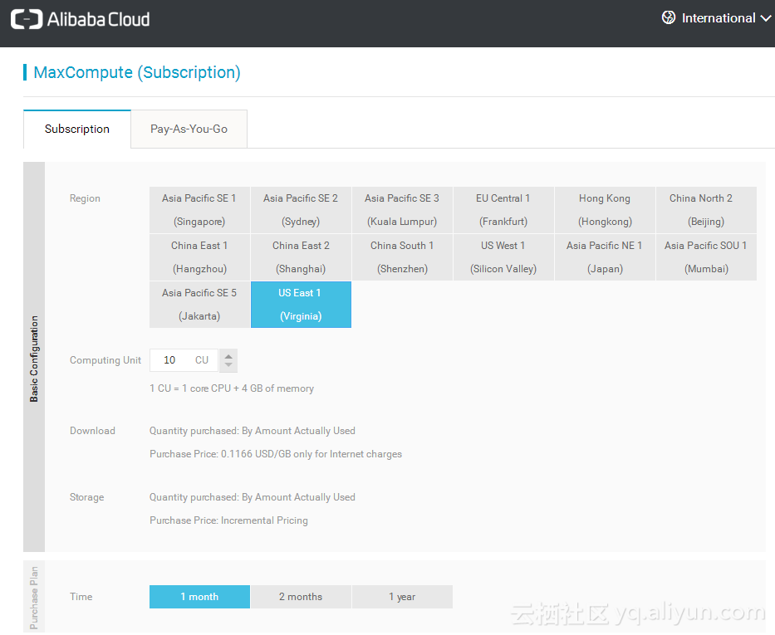775x635 pixels.
Task: Select region Asia Pacific SE 2 (Sydney)
Action: click(x=301, y=210)
